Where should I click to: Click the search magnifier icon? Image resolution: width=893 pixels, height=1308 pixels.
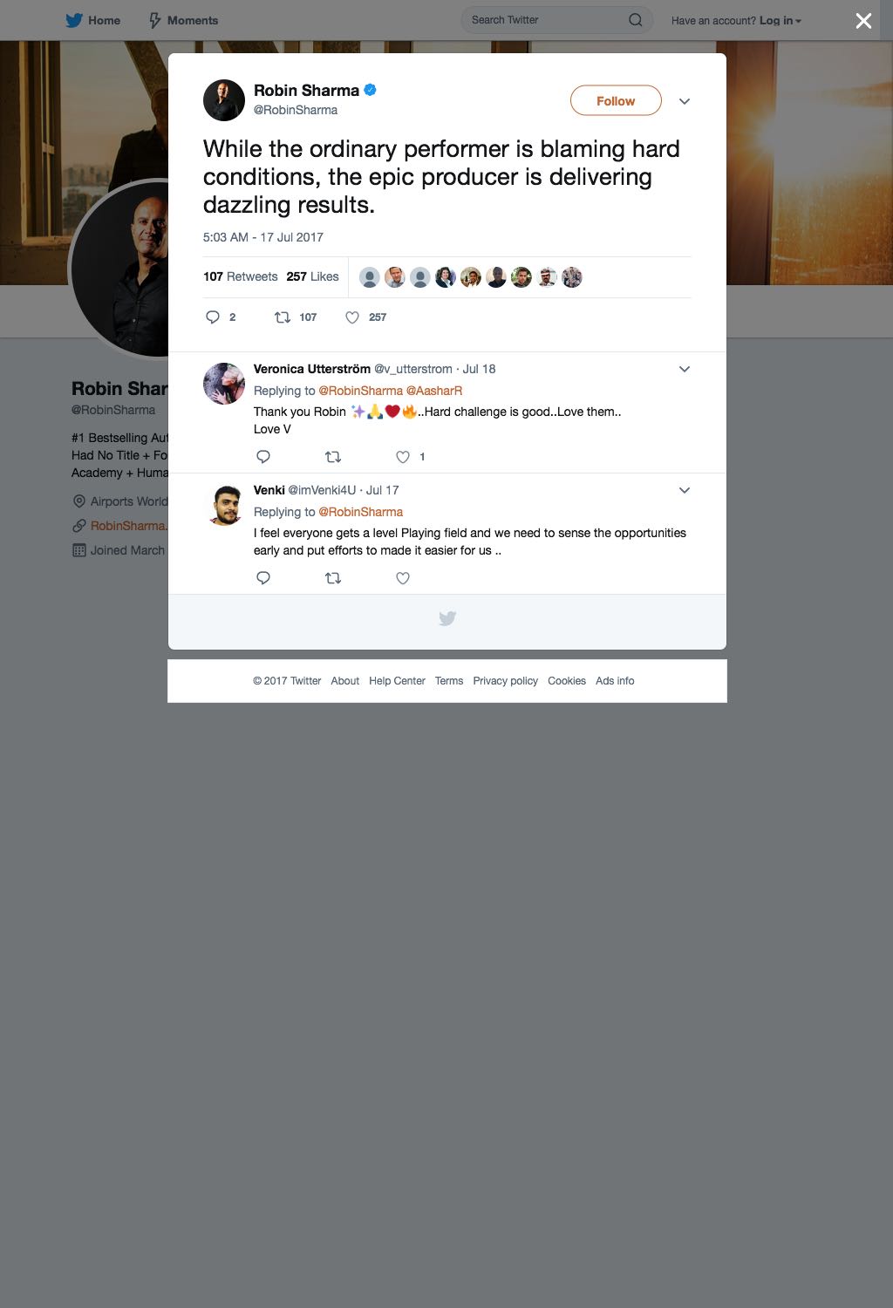[x=636, y=20]
